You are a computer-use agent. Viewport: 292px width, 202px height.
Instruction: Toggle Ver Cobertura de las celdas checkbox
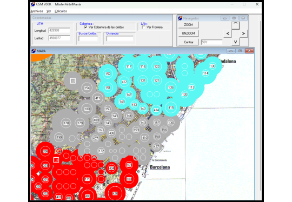pos(85,27)
